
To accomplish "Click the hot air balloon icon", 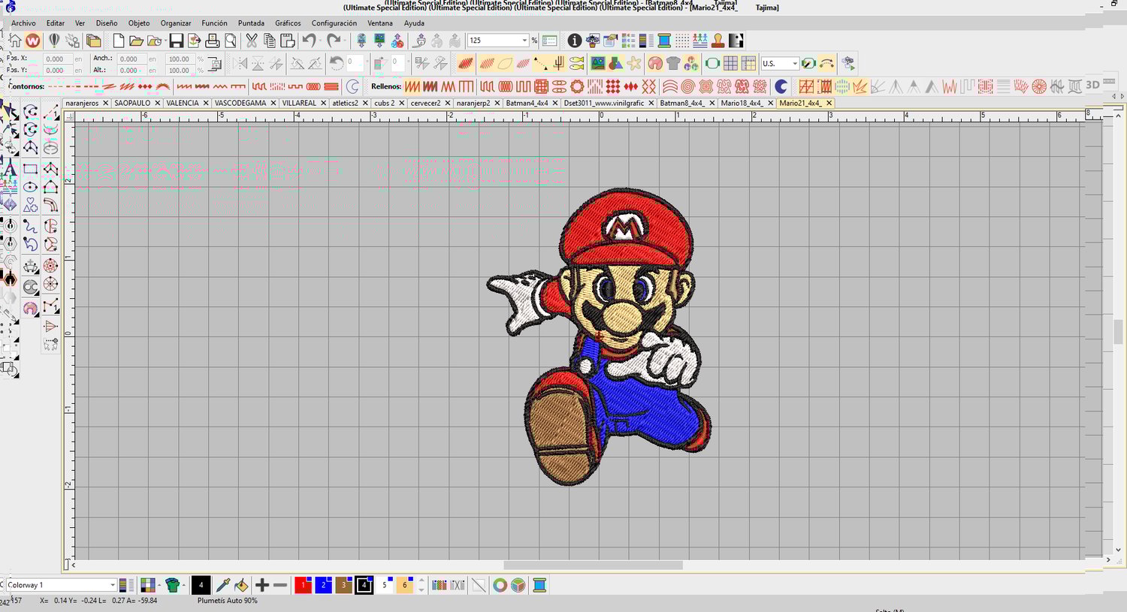I will pos(54,41).
